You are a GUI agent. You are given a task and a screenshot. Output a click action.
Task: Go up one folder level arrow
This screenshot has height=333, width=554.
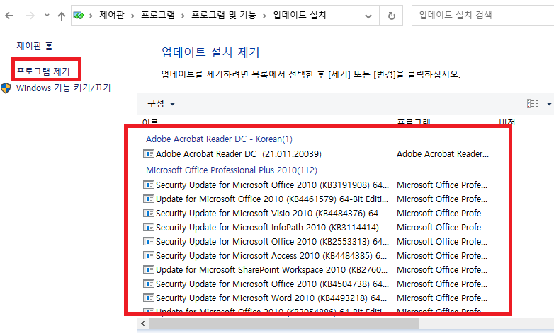(x=62, y=16)
